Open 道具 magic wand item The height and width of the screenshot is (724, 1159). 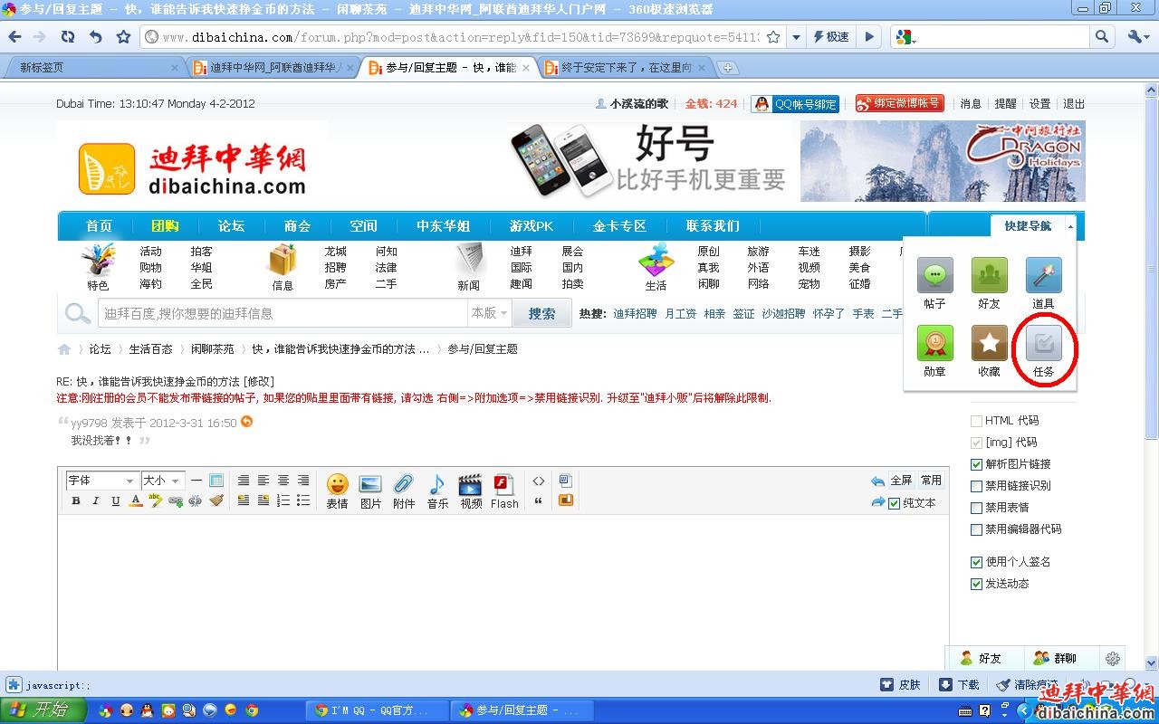(1043, 283)
